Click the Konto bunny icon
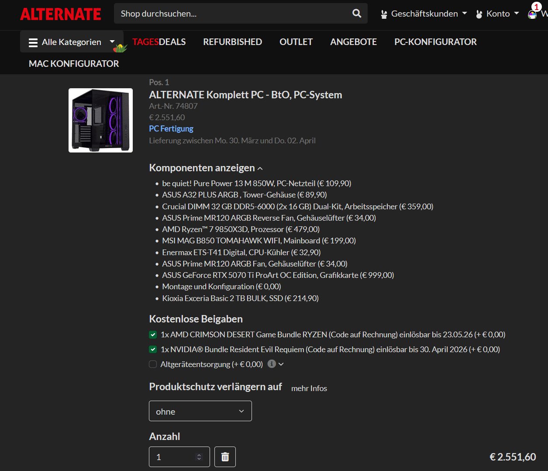The width and height of the screenshot is (548, 471). pyautogui.click(x=479, y=14)
